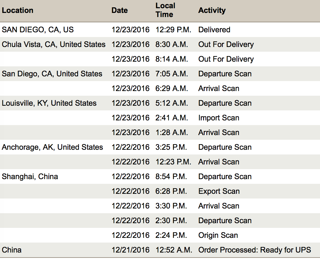Click the 1:28 A.M. Arrival Scan row
This screenshot has height=259, width=320.
point(160,132)
